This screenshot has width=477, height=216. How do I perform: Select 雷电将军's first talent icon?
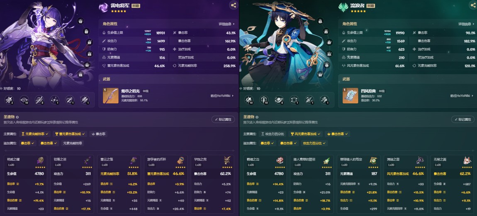9,100
